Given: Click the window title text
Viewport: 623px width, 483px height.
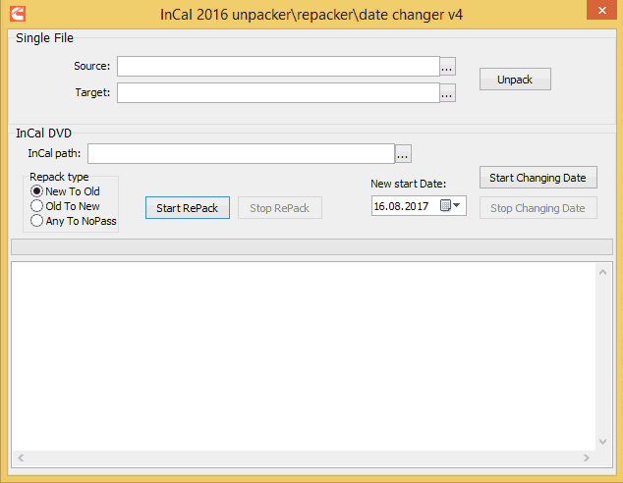Looking at the screenshot, I should click(x=311, y=15).
